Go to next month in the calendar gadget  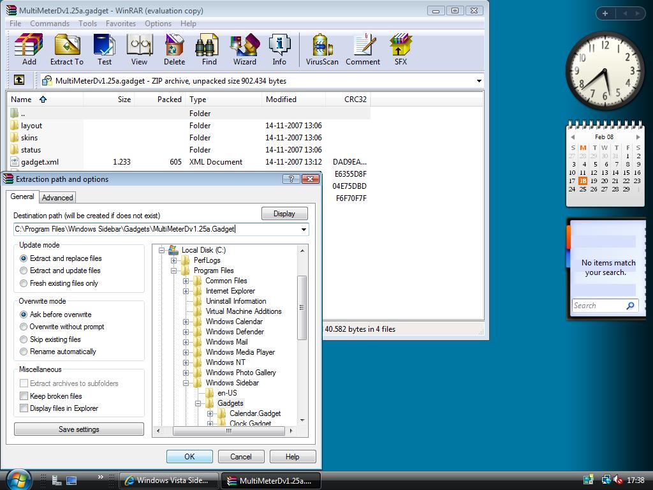point(638,137)
